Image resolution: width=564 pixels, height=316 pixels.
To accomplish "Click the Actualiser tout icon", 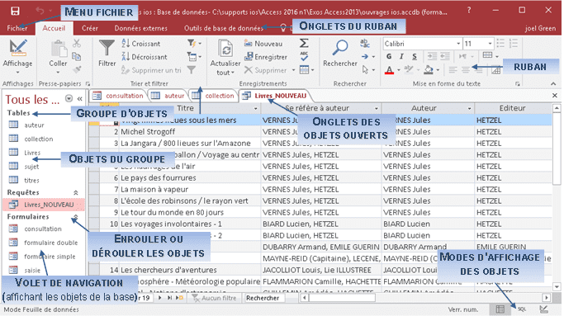I will click(x=225, y=49).
